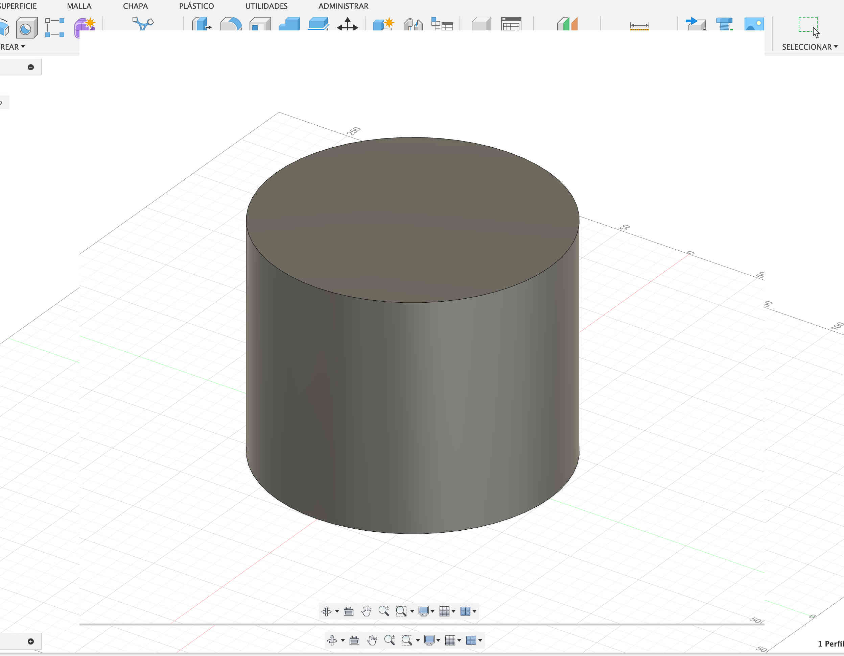Image resolution: width=844 pixels, height=656 pixels.
Task: Collapse panel with the minus circle button
Action: pos(31,67)
